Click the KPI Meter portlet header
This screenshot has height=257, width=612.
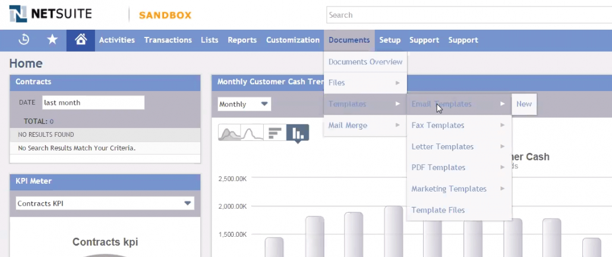[105, 181]
